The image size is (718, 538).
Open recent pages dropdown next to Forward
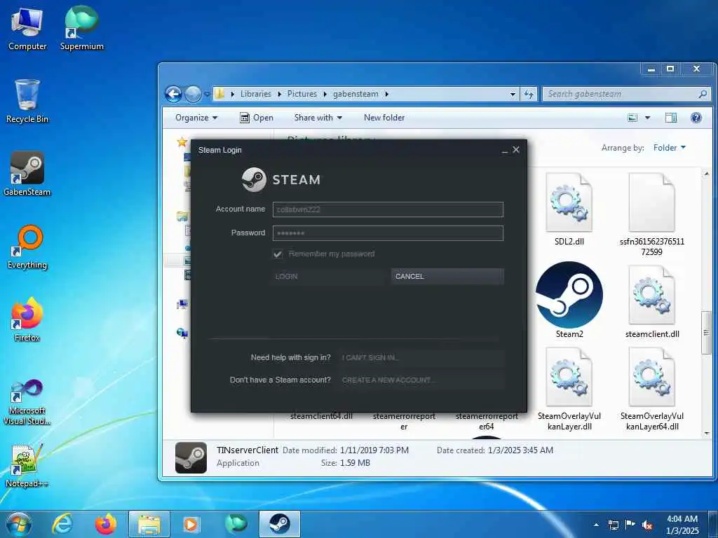(x=207, y=95)
